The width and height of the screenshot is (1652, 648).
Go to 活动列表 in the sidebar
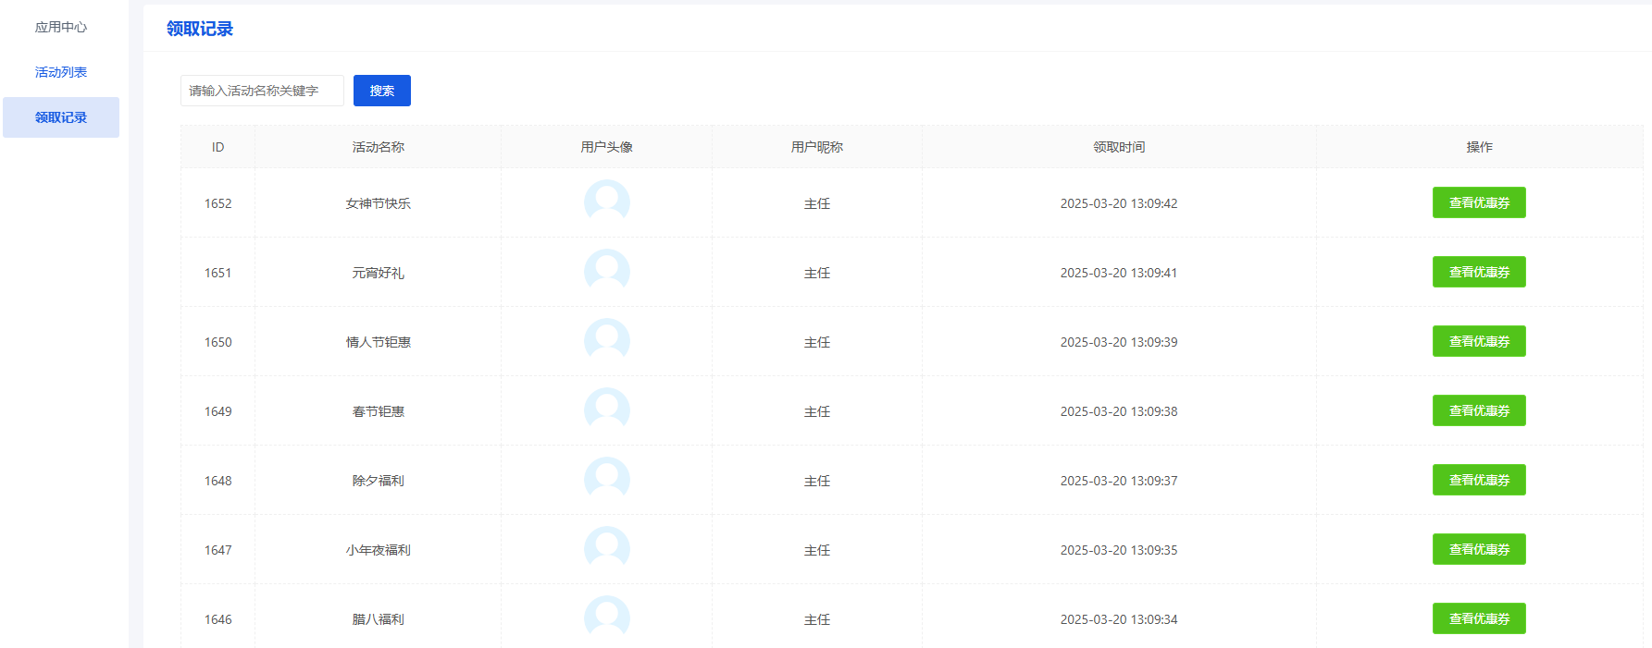point(61,72)
